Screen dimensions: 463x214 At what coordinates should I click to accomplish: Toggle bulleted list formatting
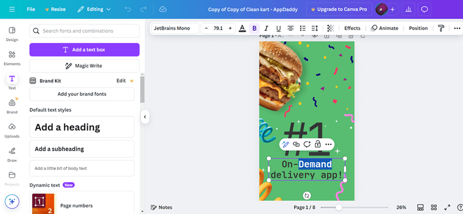coord(303,28)
